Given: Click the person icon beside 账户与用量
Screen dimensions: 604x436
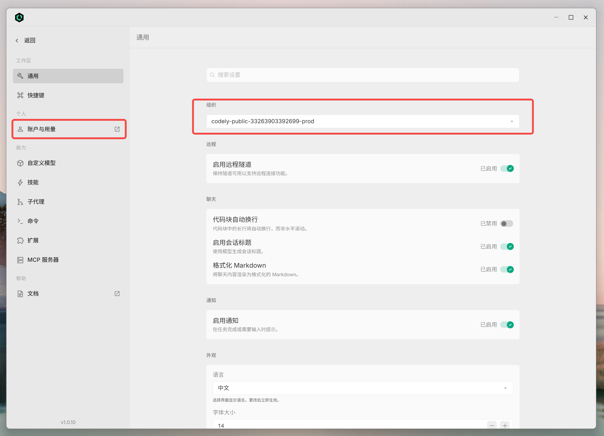Looking at the screenshot, I should coord(20,129).
